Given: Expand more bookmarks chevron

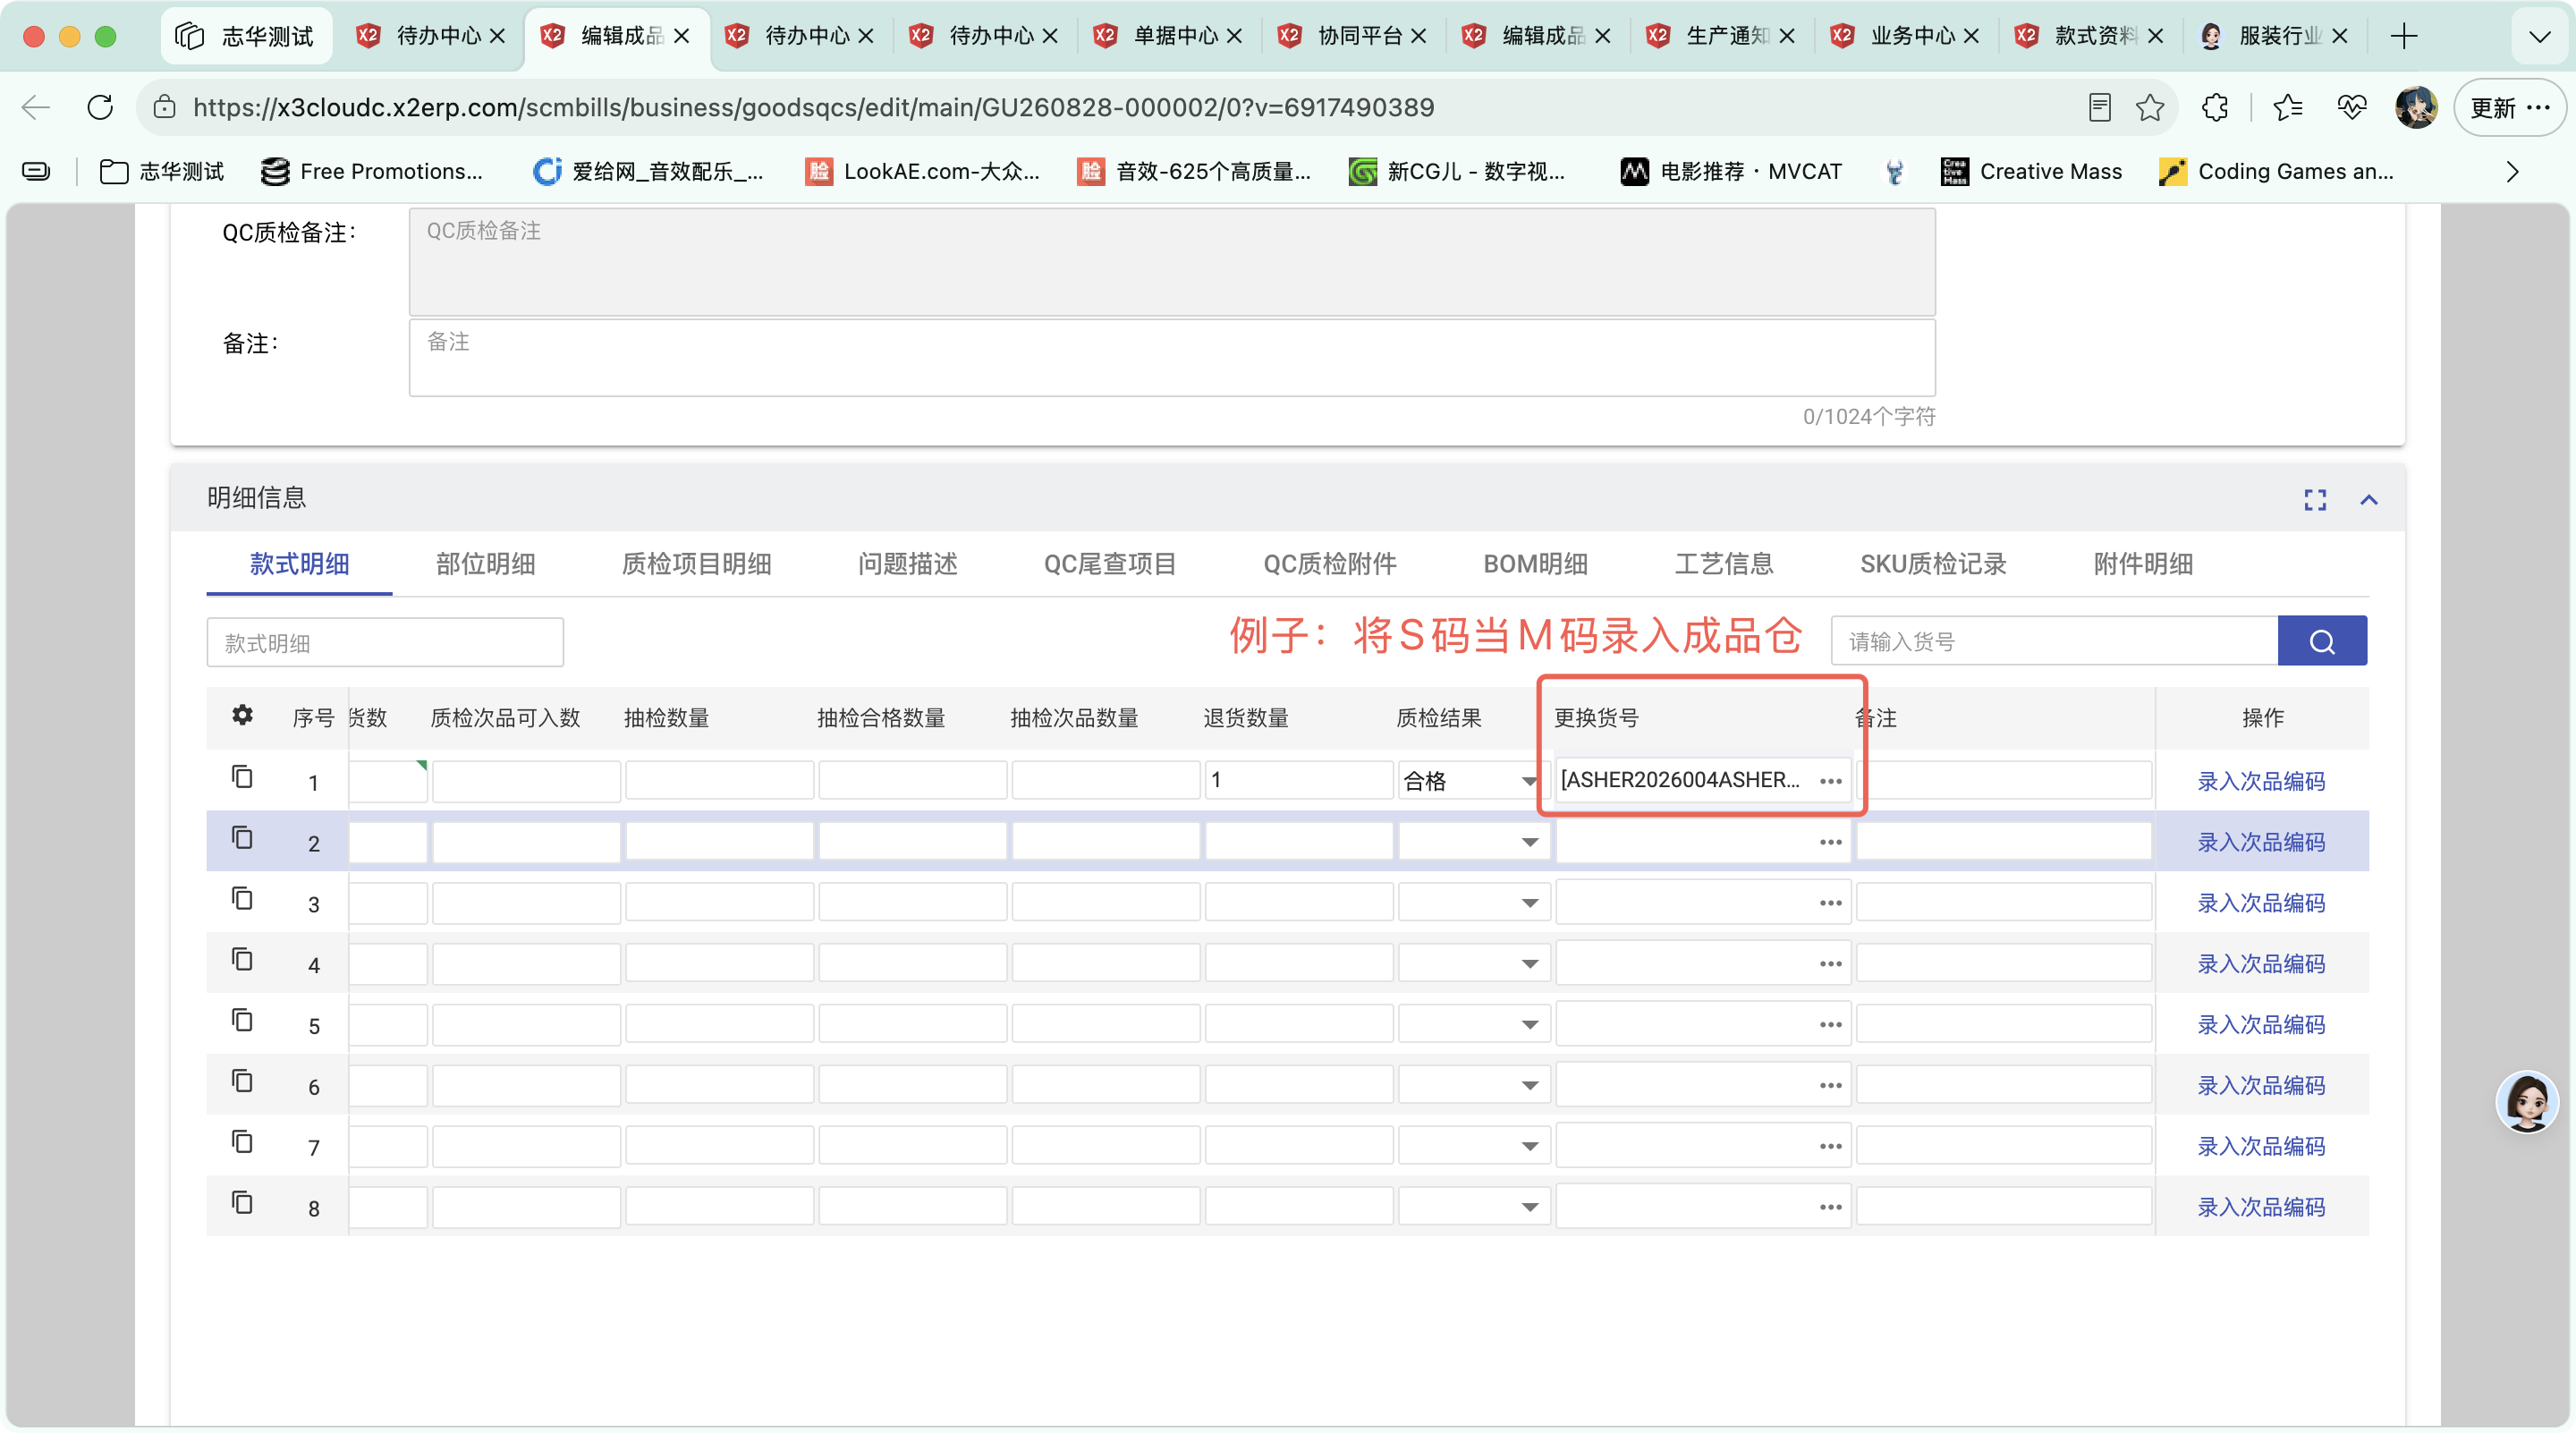Looking at the screenshot, I should click(x=2512, y=172).
